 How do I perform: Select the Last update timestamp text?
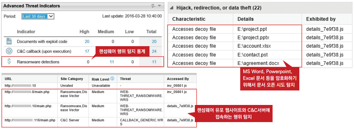[132, 16]
